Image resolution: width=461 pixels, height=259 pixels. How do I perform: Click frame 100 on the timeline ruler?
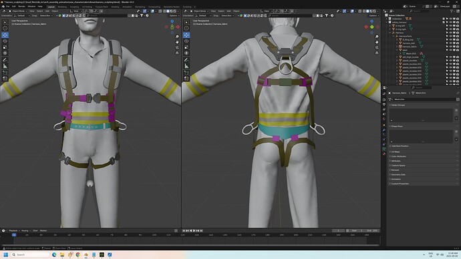(x=154, y=235)
